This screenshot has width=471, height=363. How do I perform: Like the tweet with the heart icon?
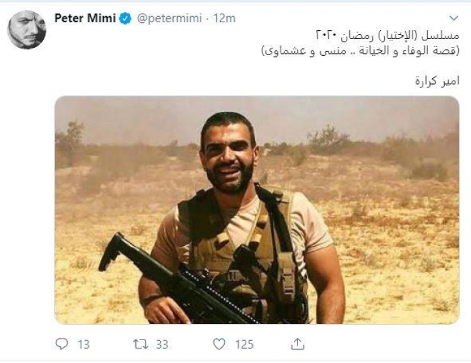219,344
